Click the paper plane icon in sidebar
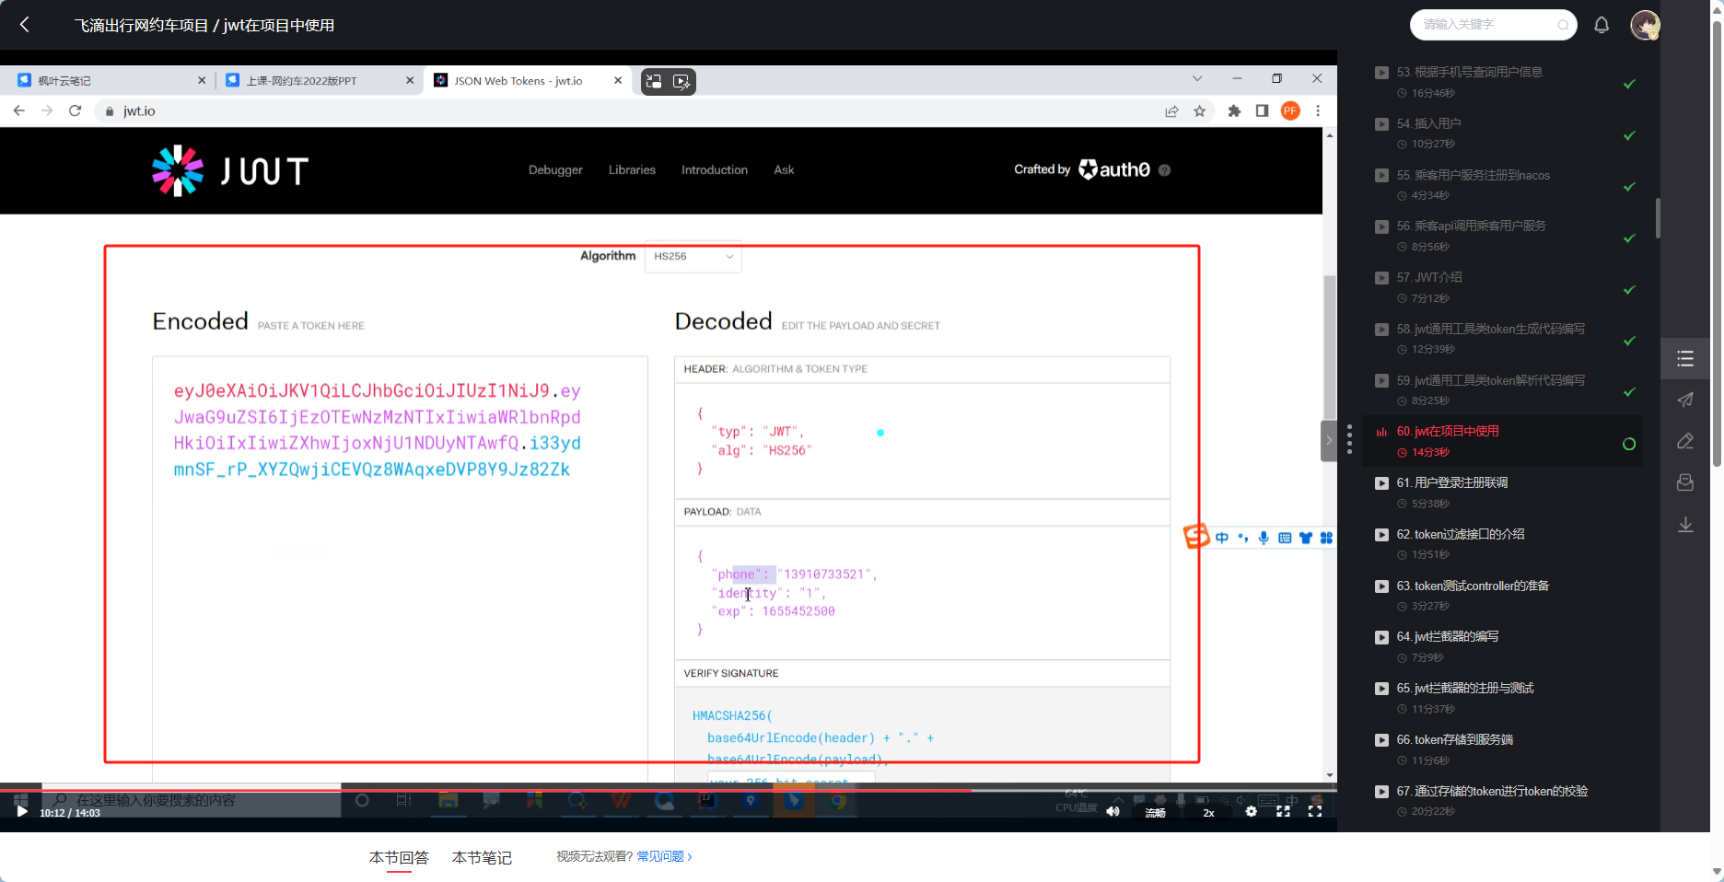 pyautogui.click(x=1684, y=400)
